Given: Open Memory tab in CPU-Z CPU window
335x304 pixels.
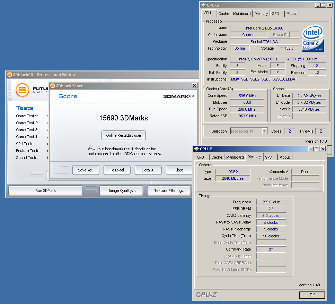Looking at the screenshot, I should coord(261,14).
